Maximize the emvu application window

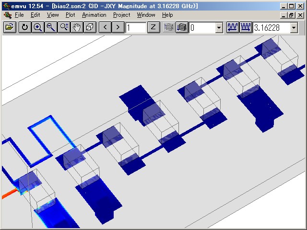[291, 6]
